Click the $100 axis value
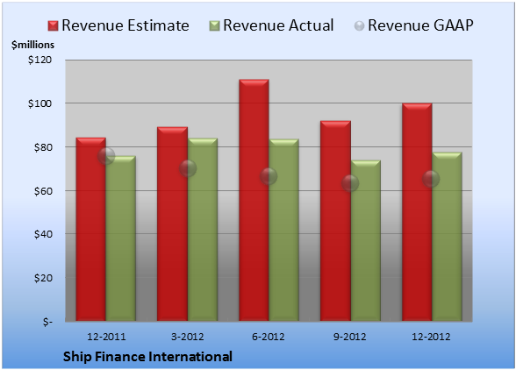 [39, 103]
